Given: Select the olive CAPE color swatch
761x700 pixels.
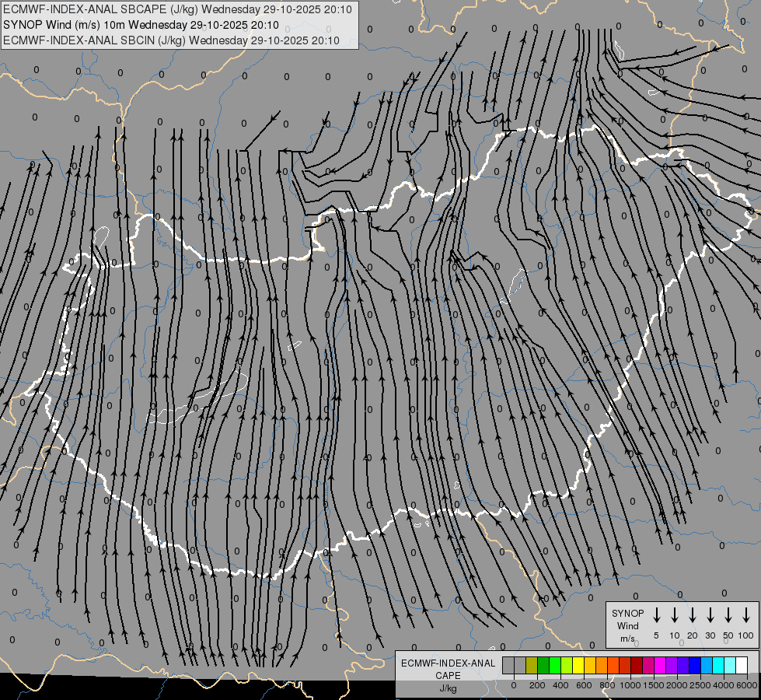Looking at the screenshot, I should tap(532, 665).
